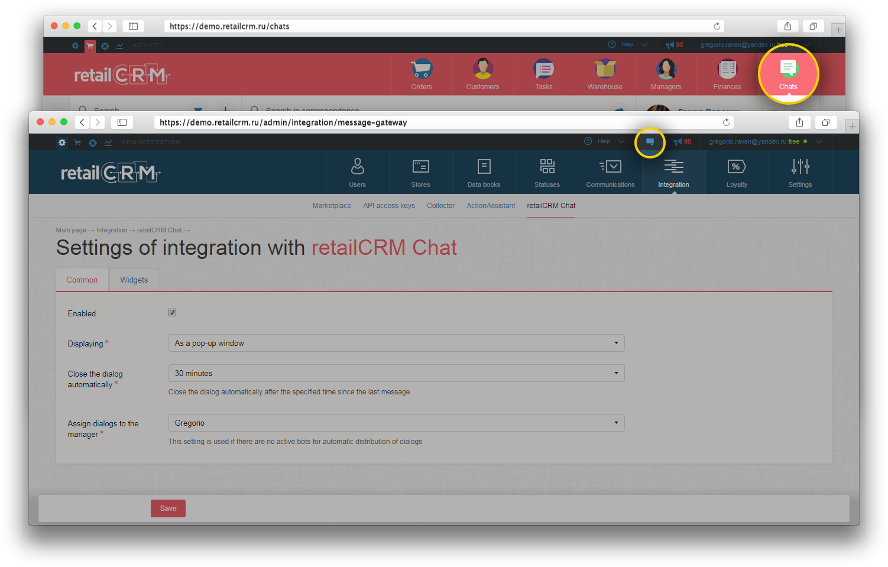Open Finances in the back chats window
Viewport: 888px width, 567px height.
pyautogui.click(x=727, y=74)
